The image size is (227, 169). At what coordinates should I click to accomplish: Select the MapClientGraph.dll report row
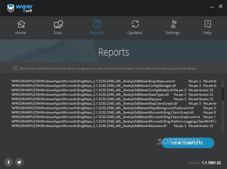tap(114, 104)
